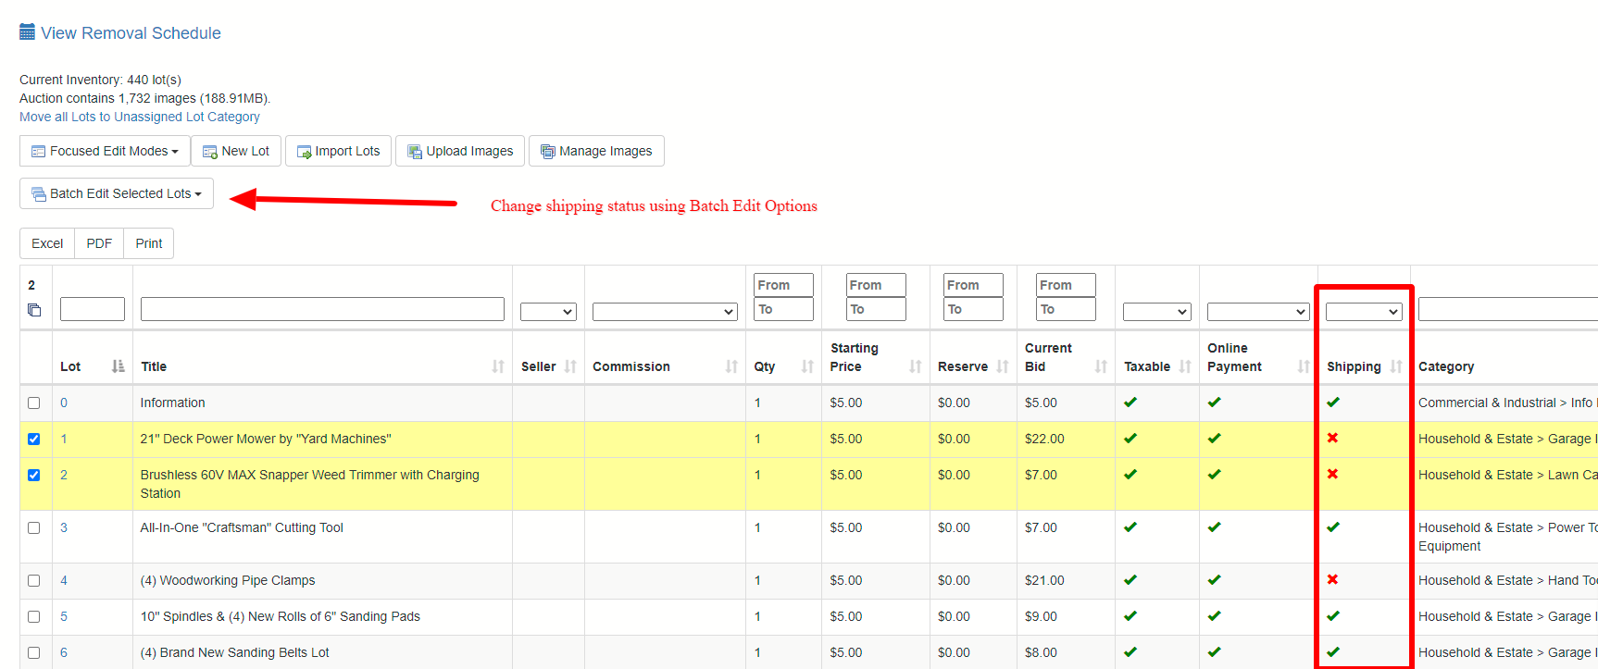Click the New Lot button
Viewport: 1598px width, 669px height.
(236, 151)
